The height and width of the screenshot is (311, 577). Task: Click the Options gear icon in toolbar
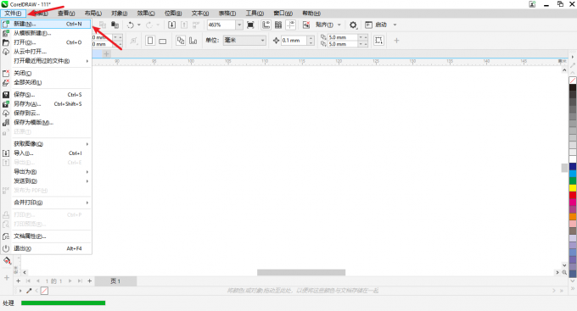point(353,25)
